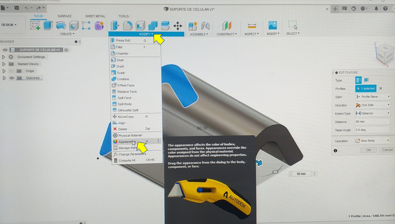
Task: Select the Create Form purple icon
Action: (99, 26)
